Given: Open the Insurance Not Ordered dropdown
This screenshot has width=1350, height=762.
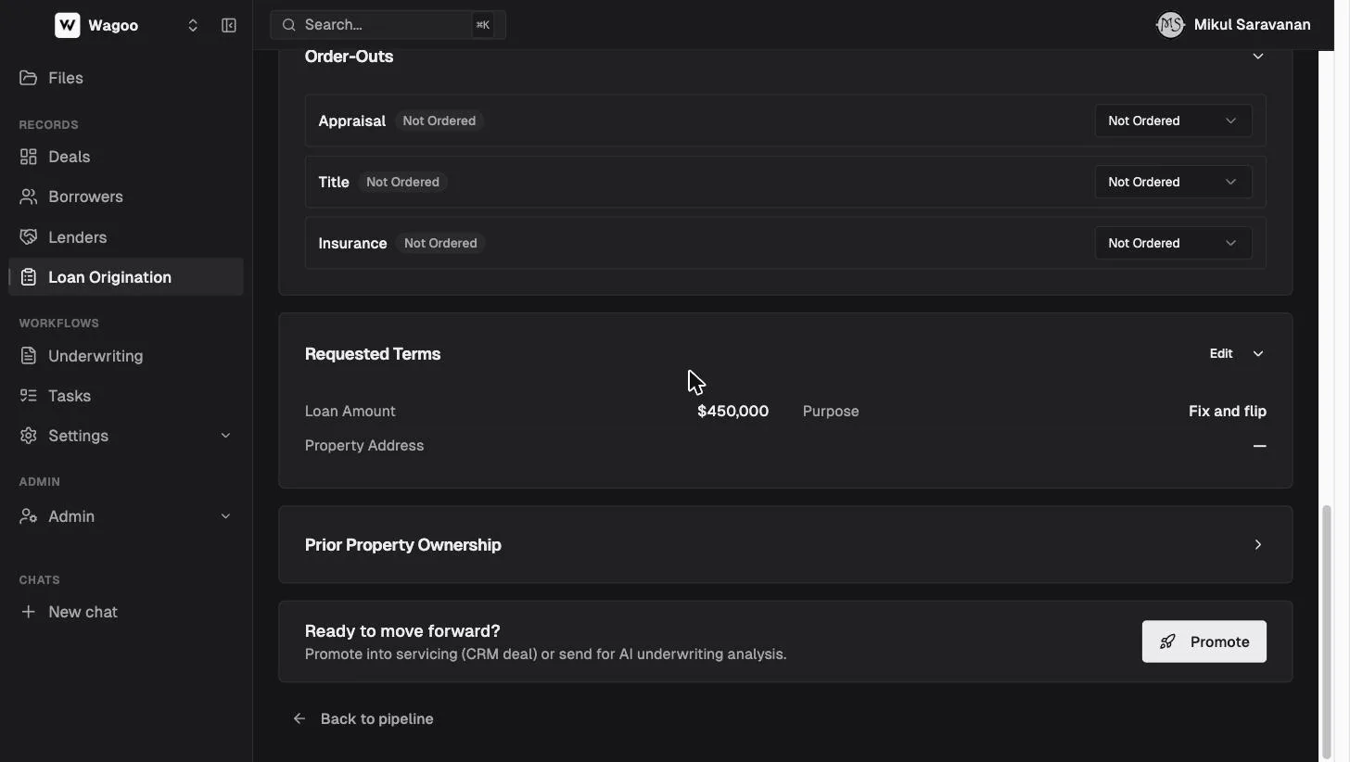Looking at the screenshot, I should pos(1173,243).
